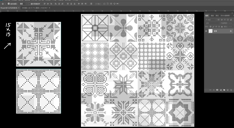The width and height of the screenshot is (234, 128).
Task: Open the Move tool preset picker arrow
Action: tap(5, 4)
